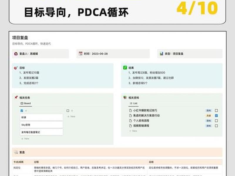Click the page icon of 小红书爆款笔记技巧
This screenshot has width=235, height=176.
pyautogui.click(x=130, y=111)
